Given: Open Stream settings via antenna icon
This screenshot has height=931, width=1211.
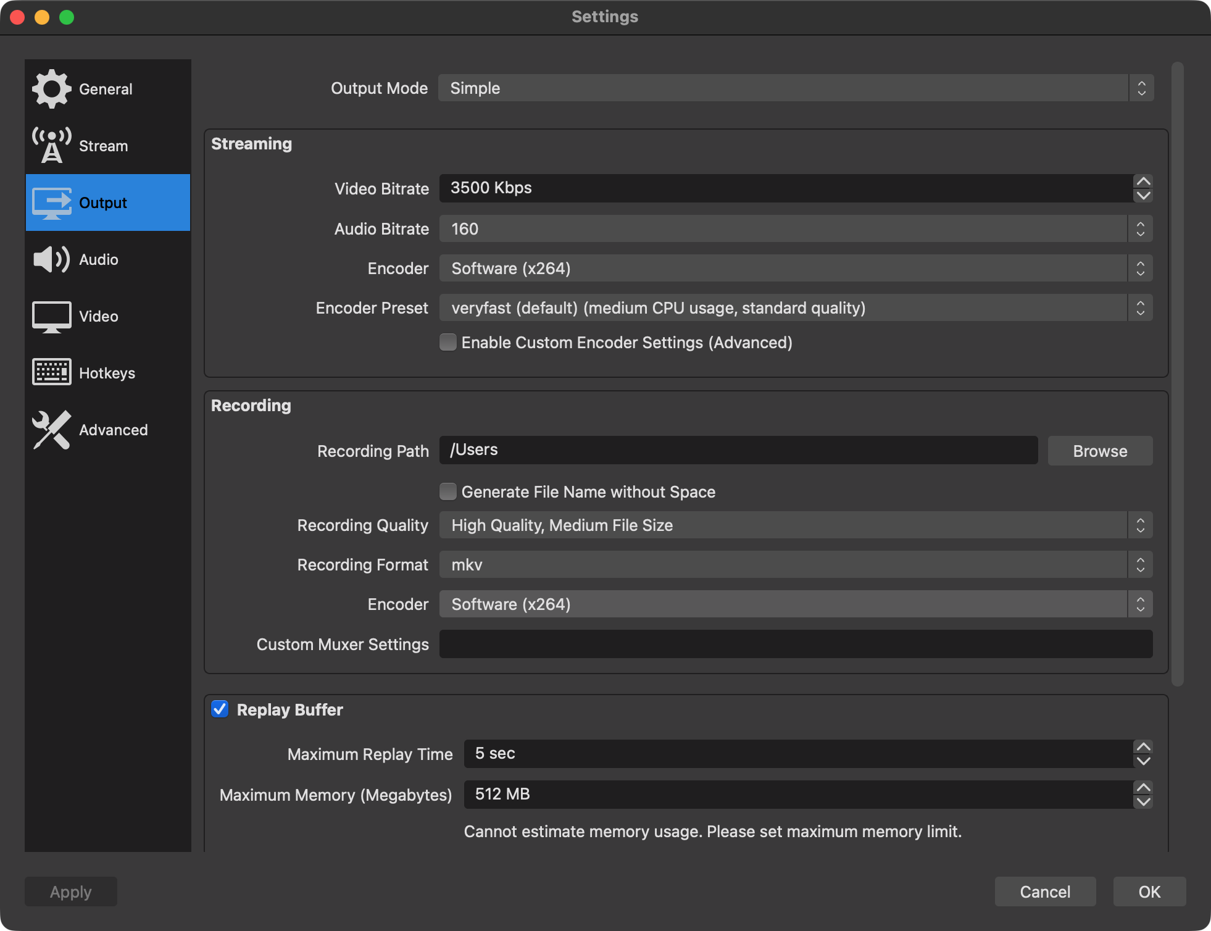Looking at the screenshot, I should (51, 146).
